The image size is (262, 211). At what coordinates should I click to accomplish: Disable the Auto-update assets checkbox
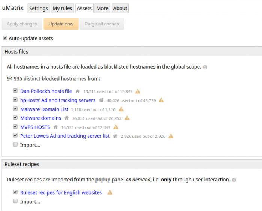[x=5, y=38]
